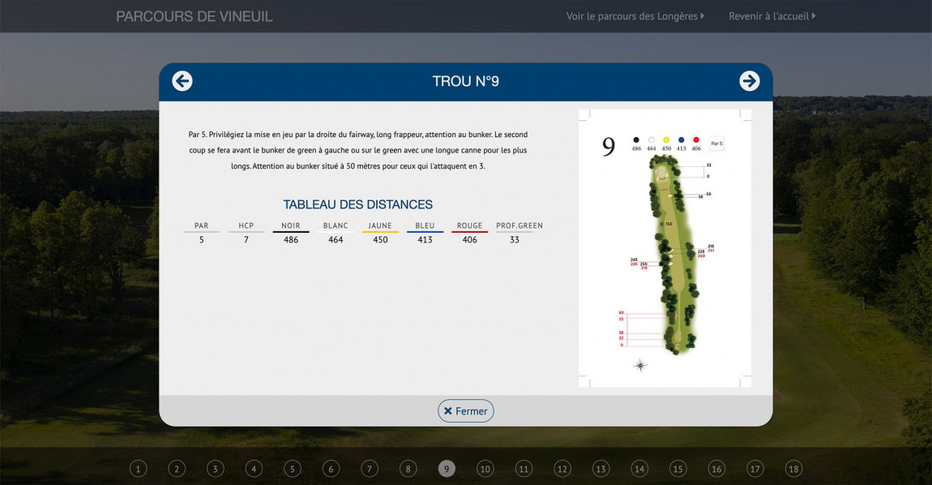Select hole number 2 circle
This screenshot has width=932, height=485.
[x=177, y=469]
